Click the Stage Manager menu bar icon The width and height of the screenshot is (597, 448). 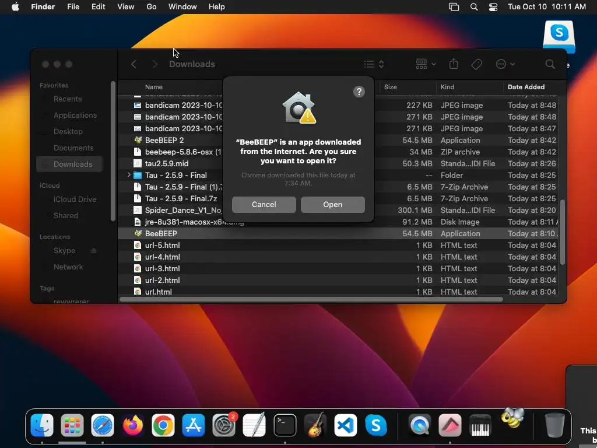(454, 7)
